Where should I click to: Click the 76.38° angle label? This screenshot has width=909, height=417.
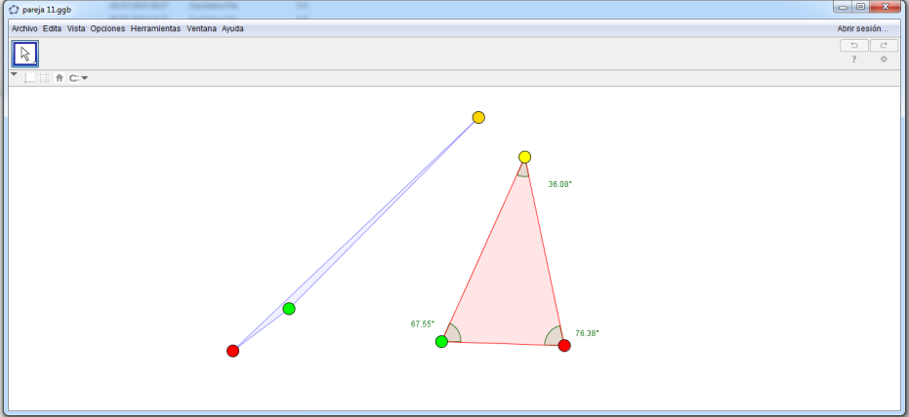click(587, 332)
